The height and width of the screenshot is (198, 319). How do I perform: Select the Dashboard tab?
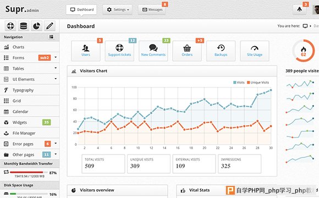[81, 9]
